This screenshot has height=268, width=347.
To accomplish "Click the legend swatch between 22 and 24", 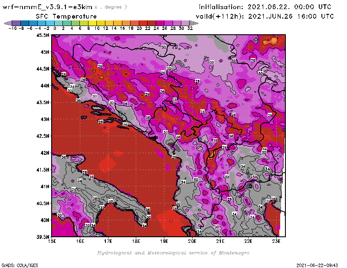I will point(151,23).
